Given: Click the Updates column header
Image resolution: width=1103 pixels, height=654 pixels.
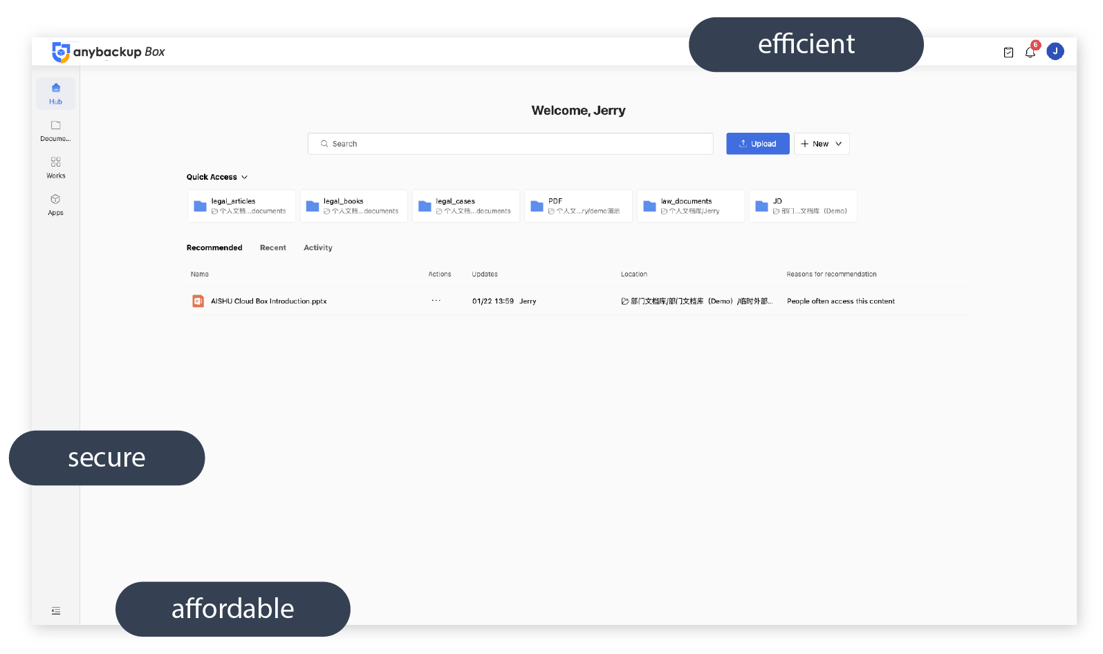Looking at the screenshot, I should 485,274.
